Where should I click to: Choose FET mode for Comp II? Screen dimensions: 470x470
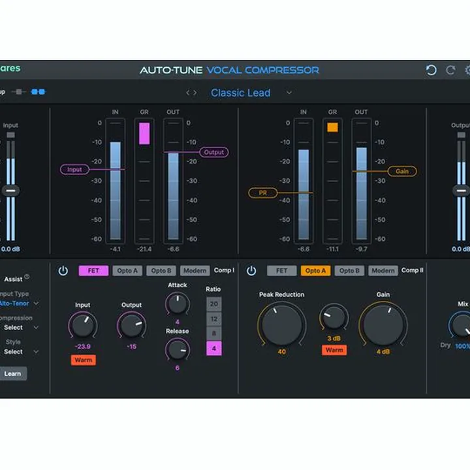pos(282,271)
